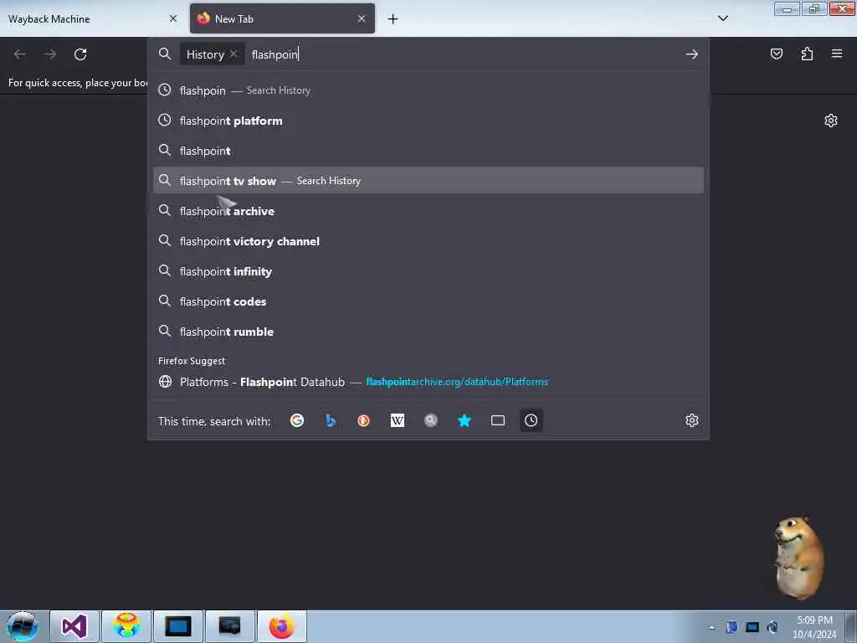
Task: Open Visual Studio from taskbar
Action: (74, 626)
